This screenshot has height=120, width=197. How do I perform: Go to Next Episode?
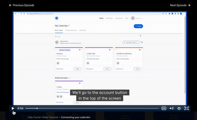(180, 5)
